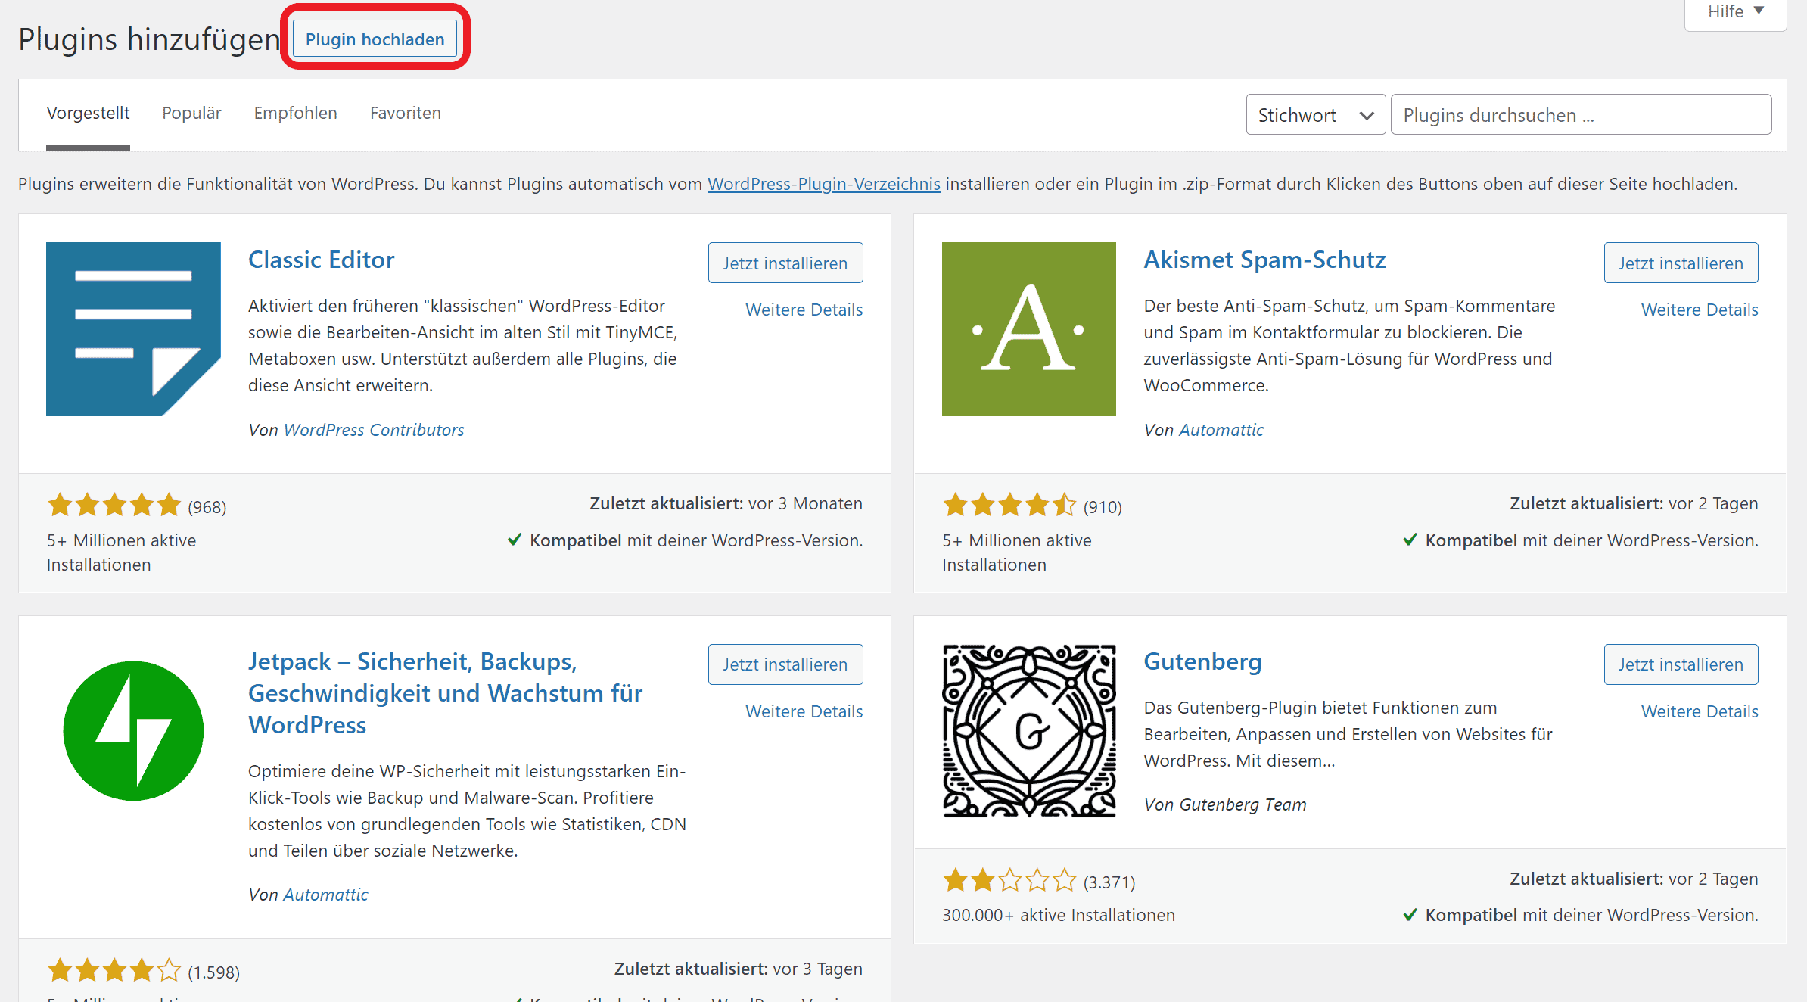Click the Akismet Spam-Schutz plugin icon

click(1029, 329)
